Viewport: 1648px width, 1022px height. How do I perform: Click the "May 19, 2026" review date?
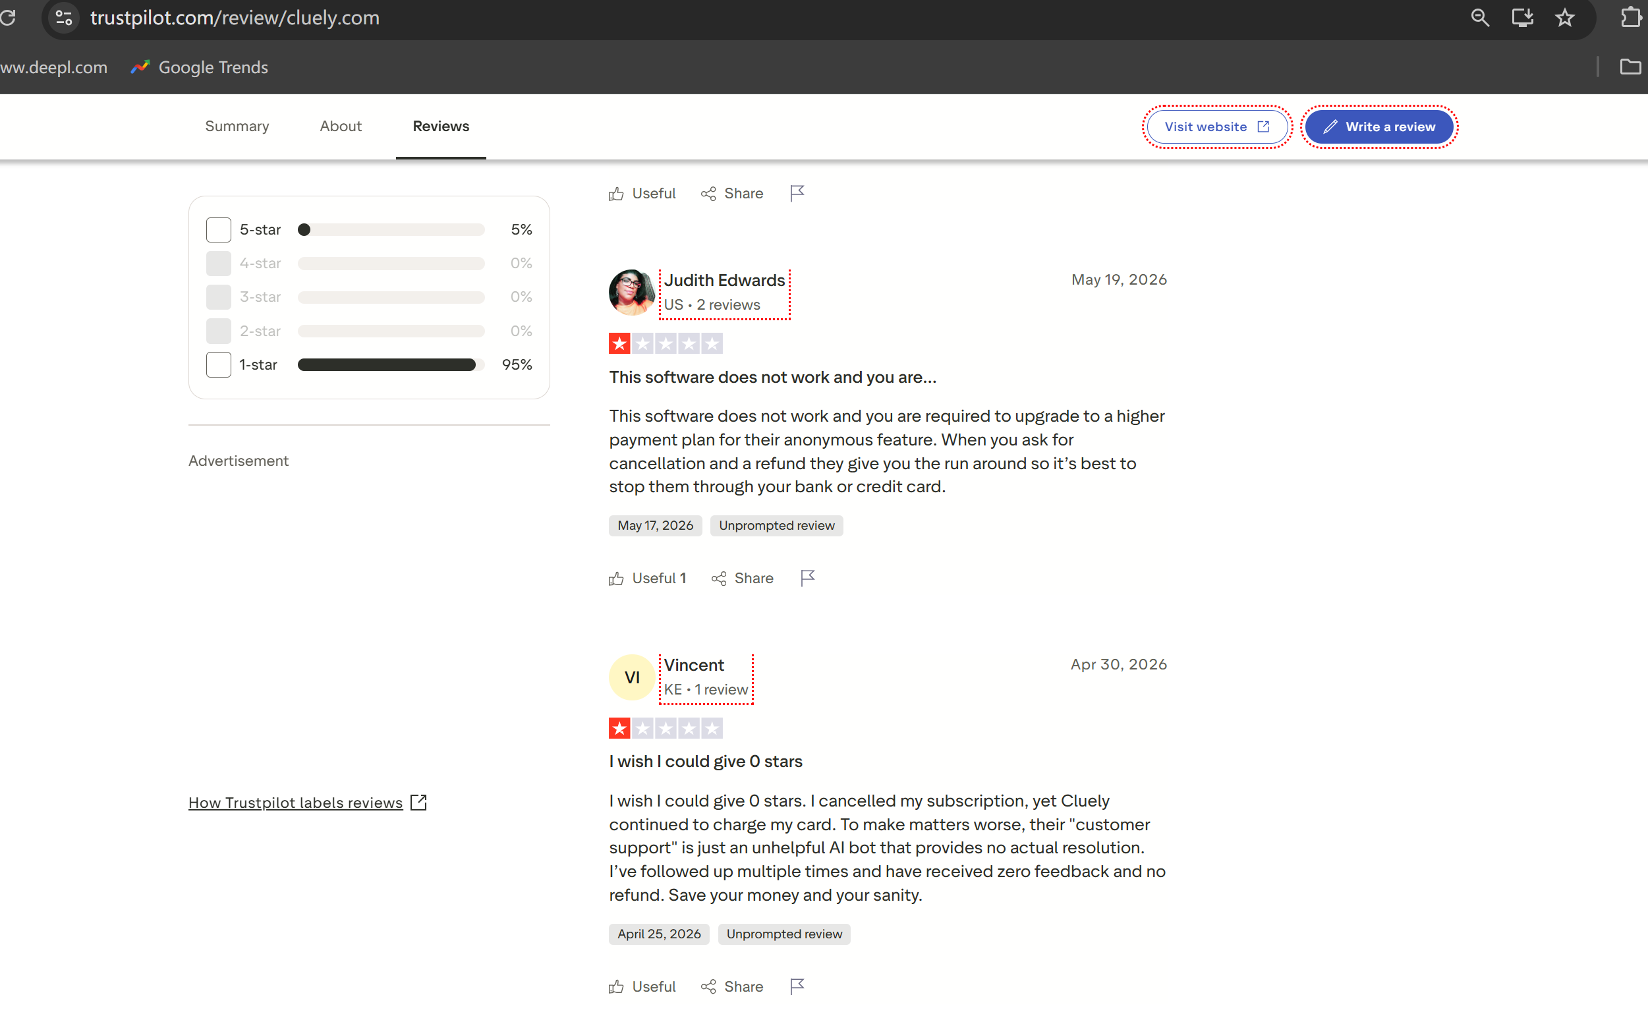[x=1119, y=280]
